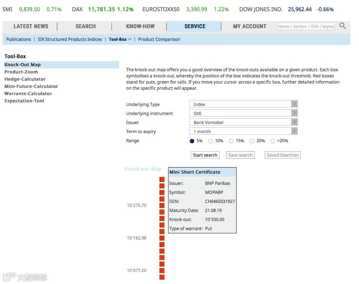Click the Knock-out value 10'330.00

tap(214, 220)
